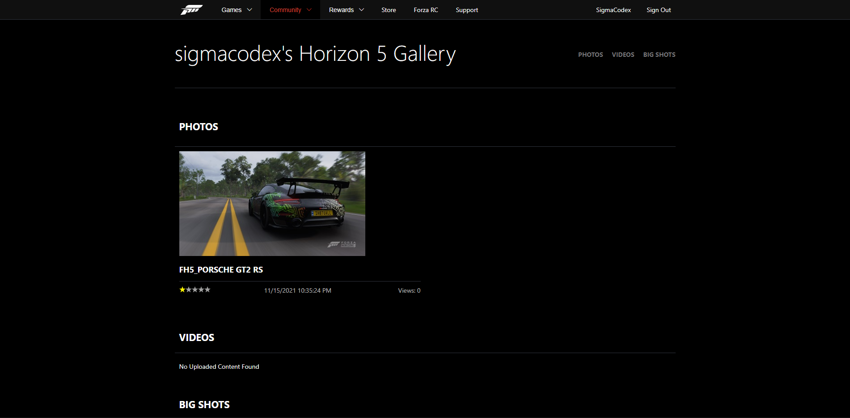The height and width of the screenshot is (418, 850).
Task: Open Forza RC link
Action: [x=426, y=10]
